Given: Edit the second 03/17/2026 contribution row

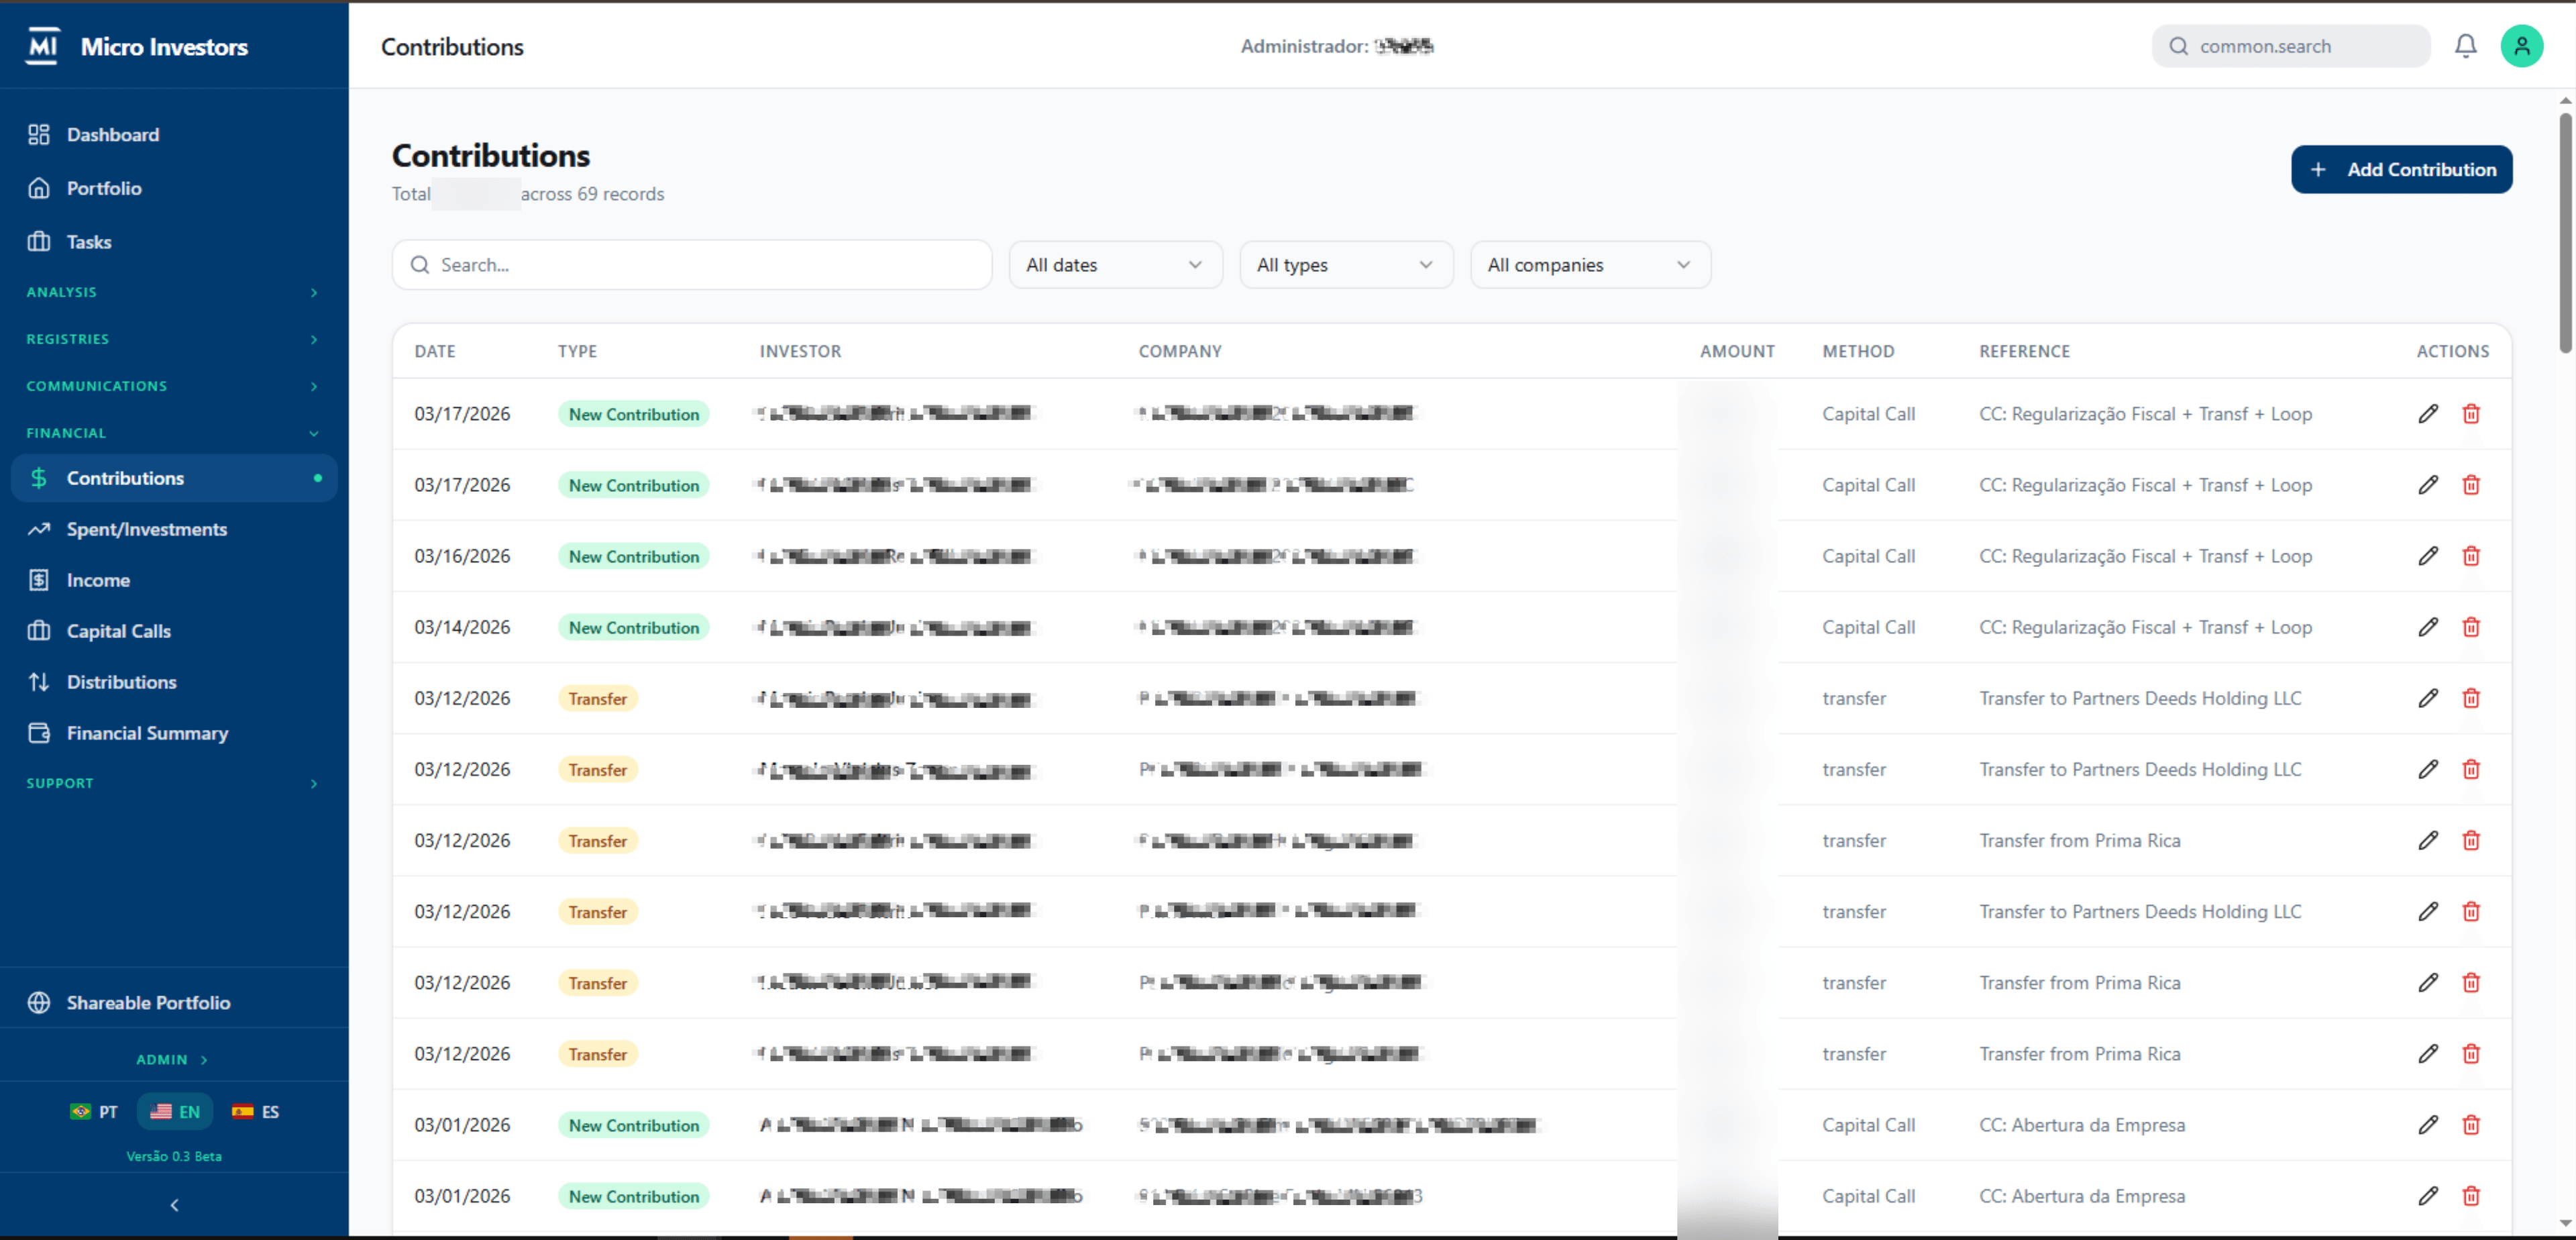Looking at the screenshot, I should tap(2427, 485).
